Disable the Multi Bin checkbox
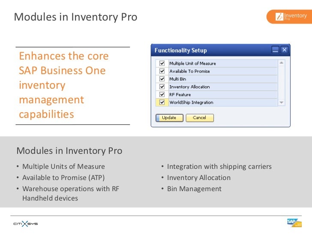Viewport: 312px width, 234px height. tap(162, 79)
